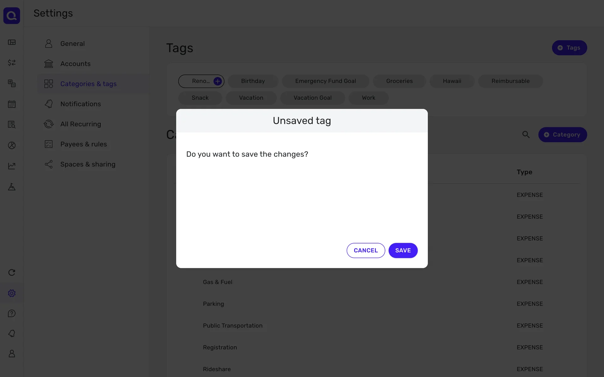Screen dimensions: 604x377
Task: Open the transactions dollar arrows icon
Action: (12, 63)
